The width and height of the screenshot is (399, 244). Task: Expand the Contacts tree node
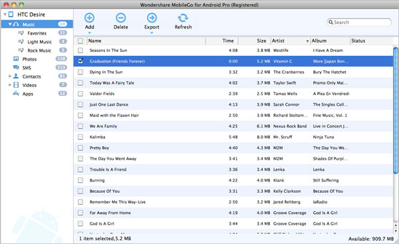pyautogui.click(x=10, y=76)
